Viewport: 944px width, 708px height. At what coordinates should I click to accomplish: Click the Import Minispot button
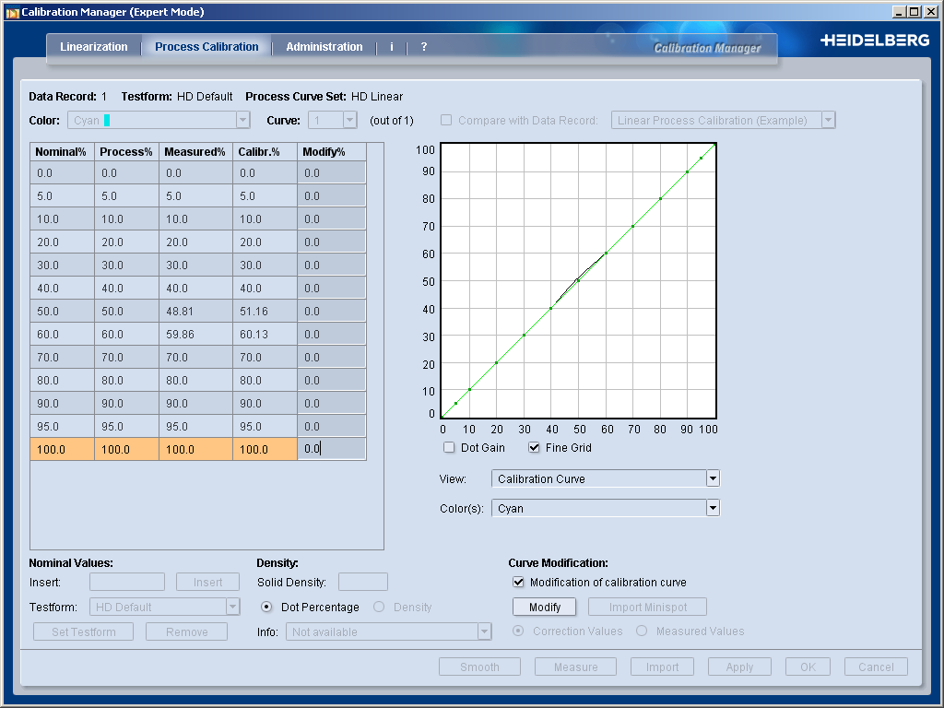tap(648, 607)
